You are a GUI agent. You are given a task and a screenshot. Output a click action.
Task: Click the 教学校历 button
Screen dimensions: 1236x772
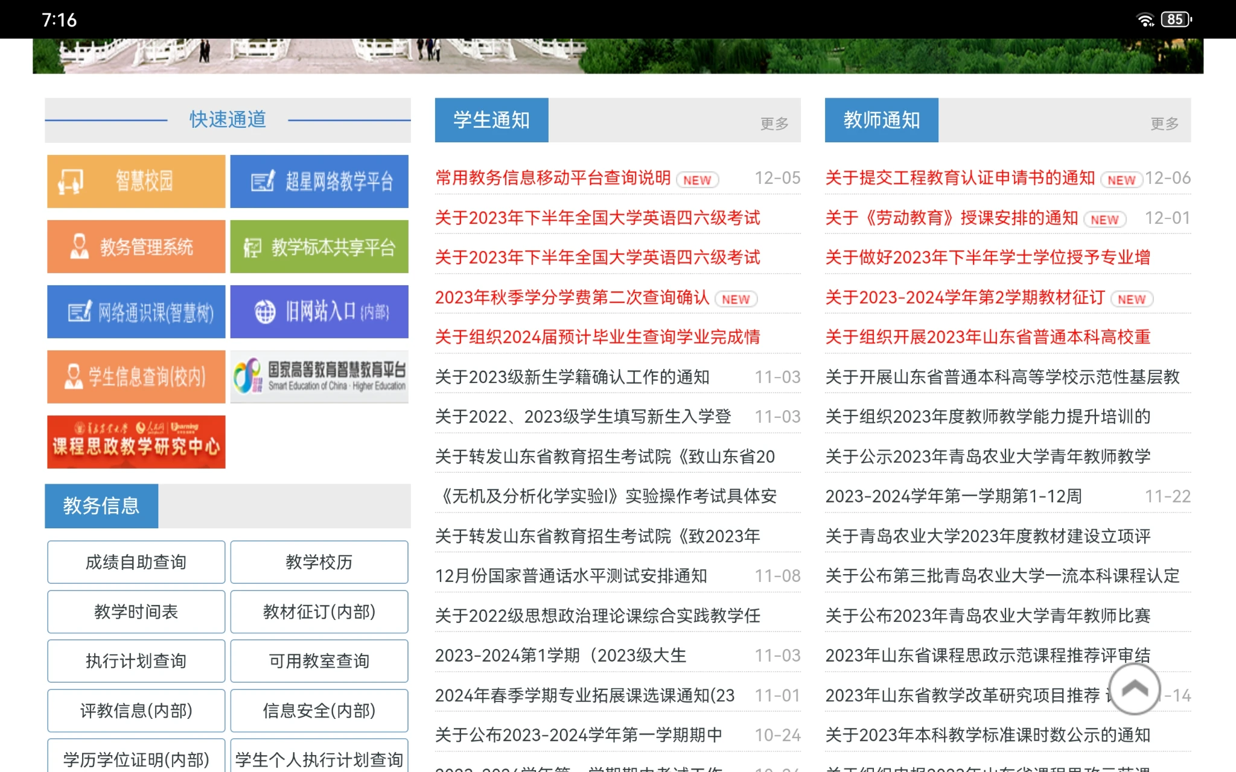coord(319,562)
